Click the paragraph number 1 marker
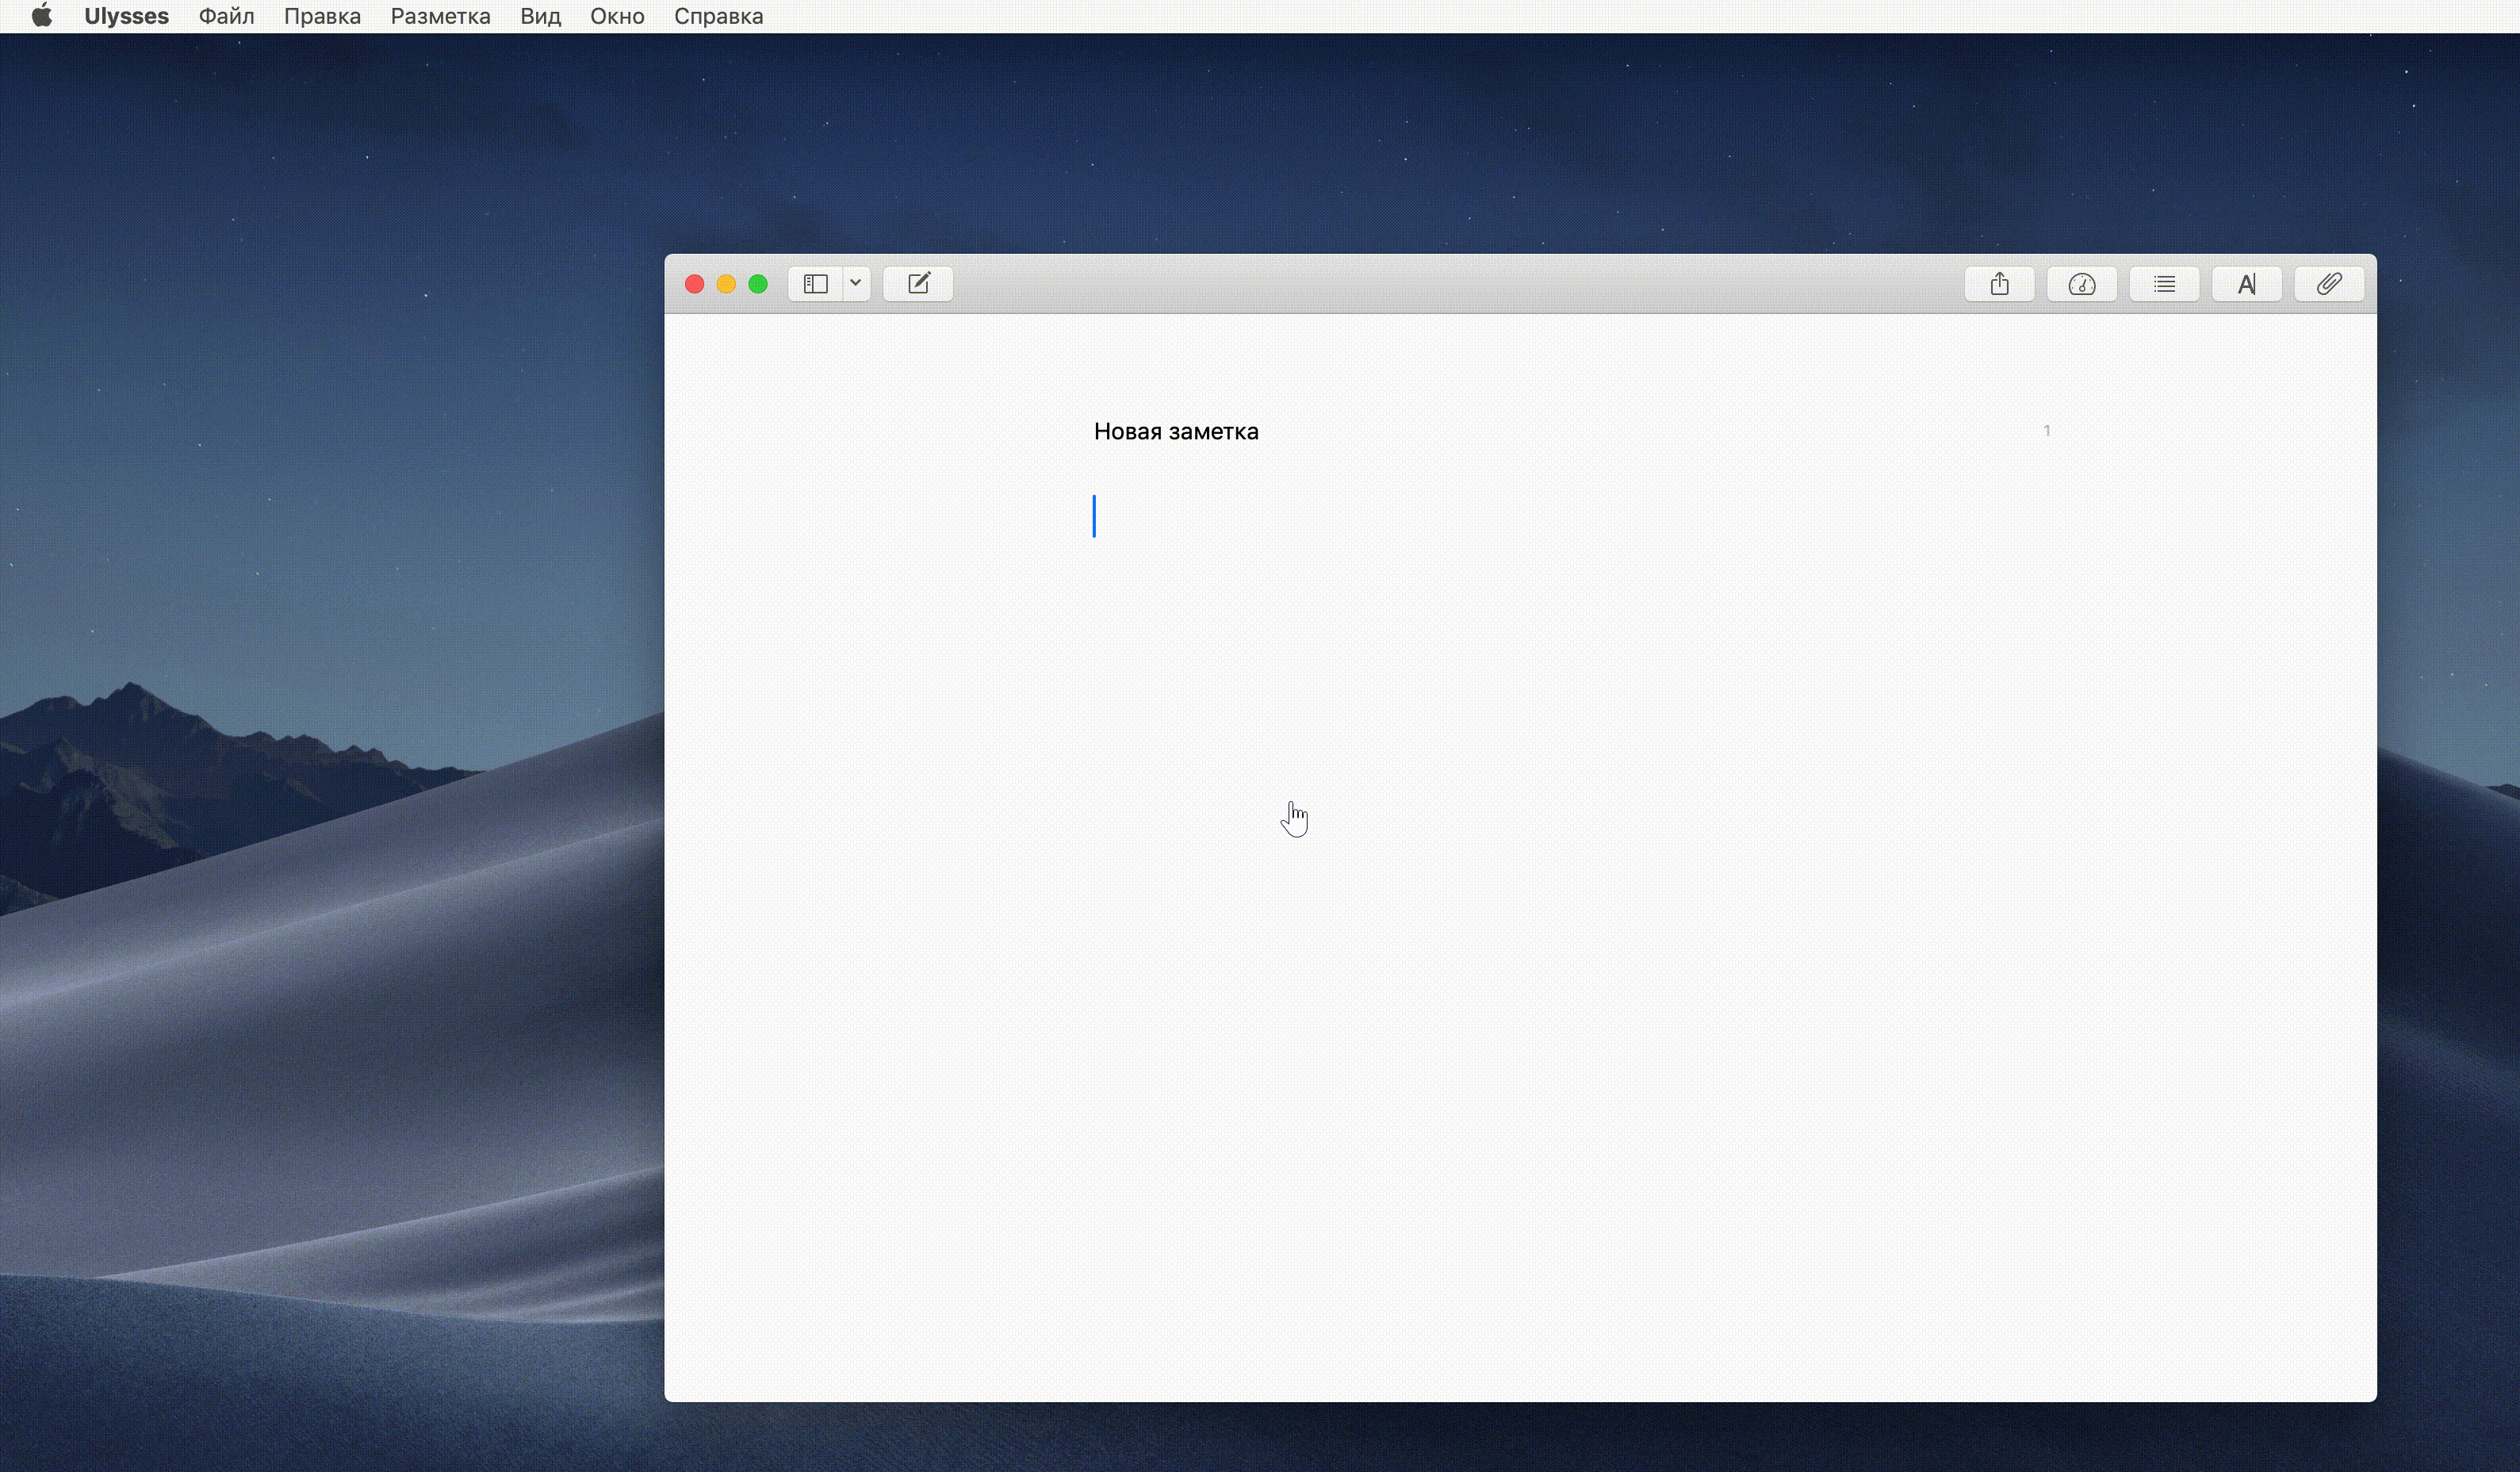This screenshot has height=1472, width=2520. [2046, 431]
